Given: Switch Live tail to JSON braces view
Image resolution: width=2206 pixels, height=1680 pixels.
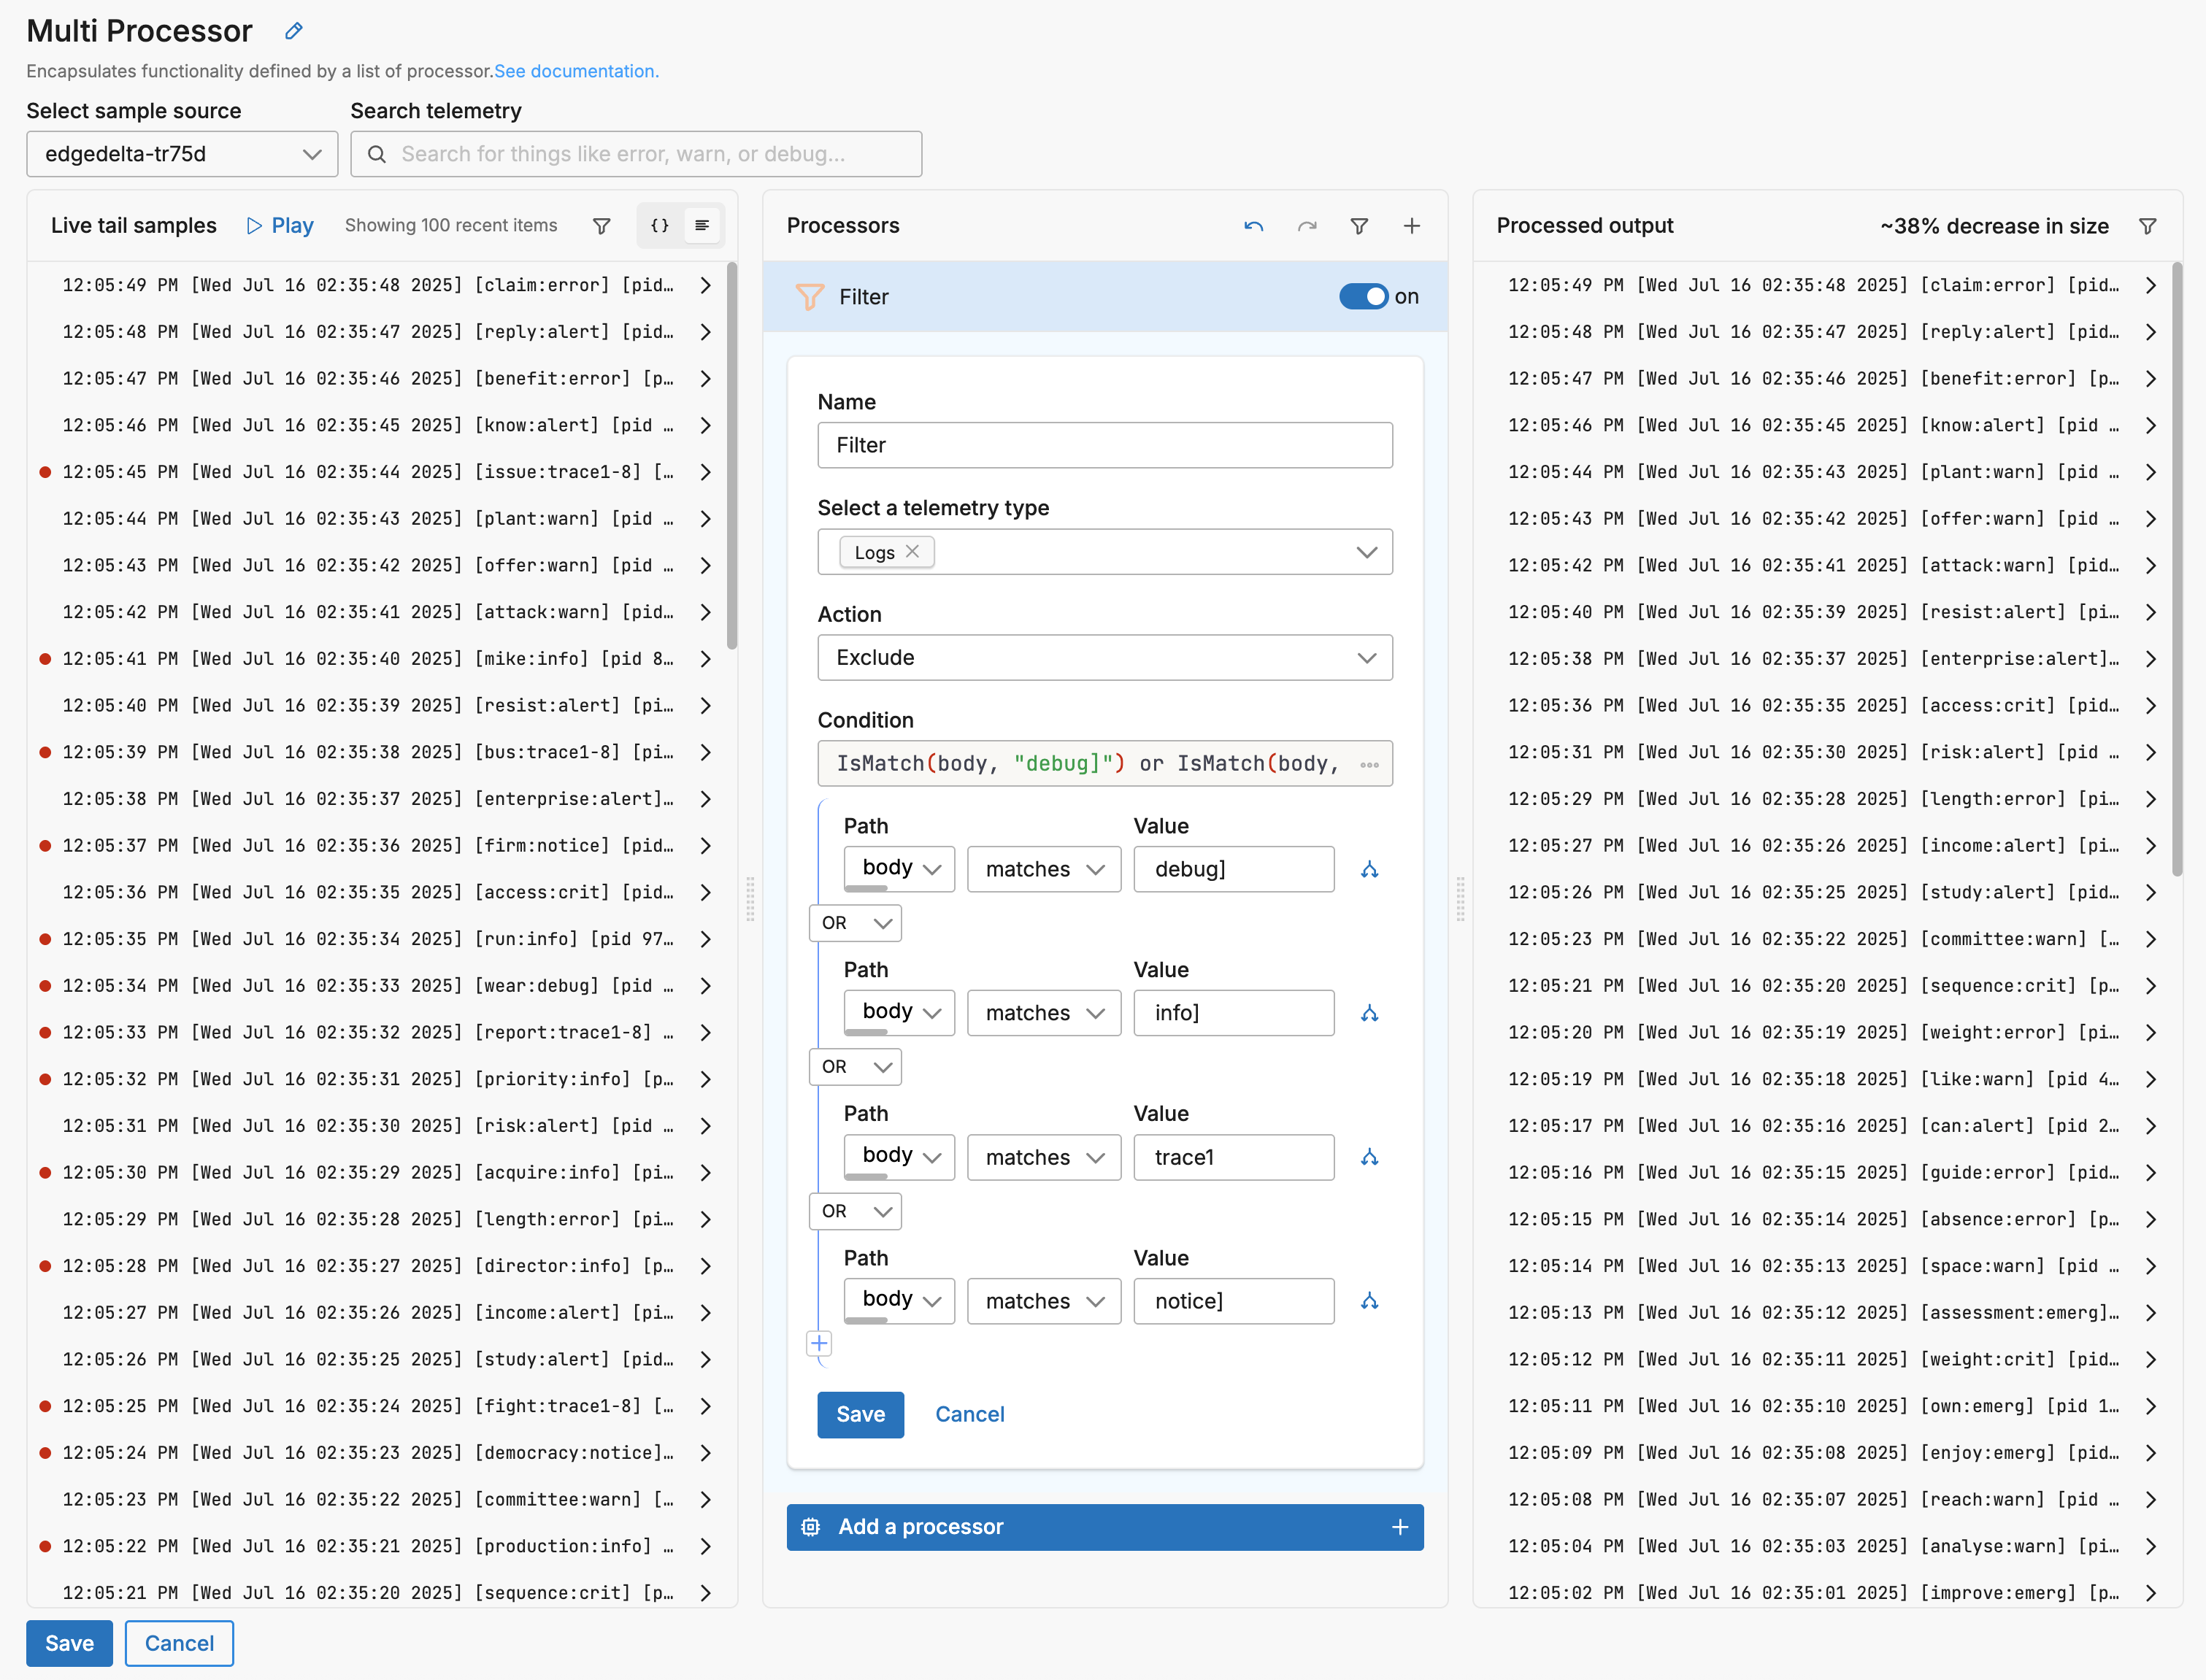Looking at the screenshot, I should point(660,226).
